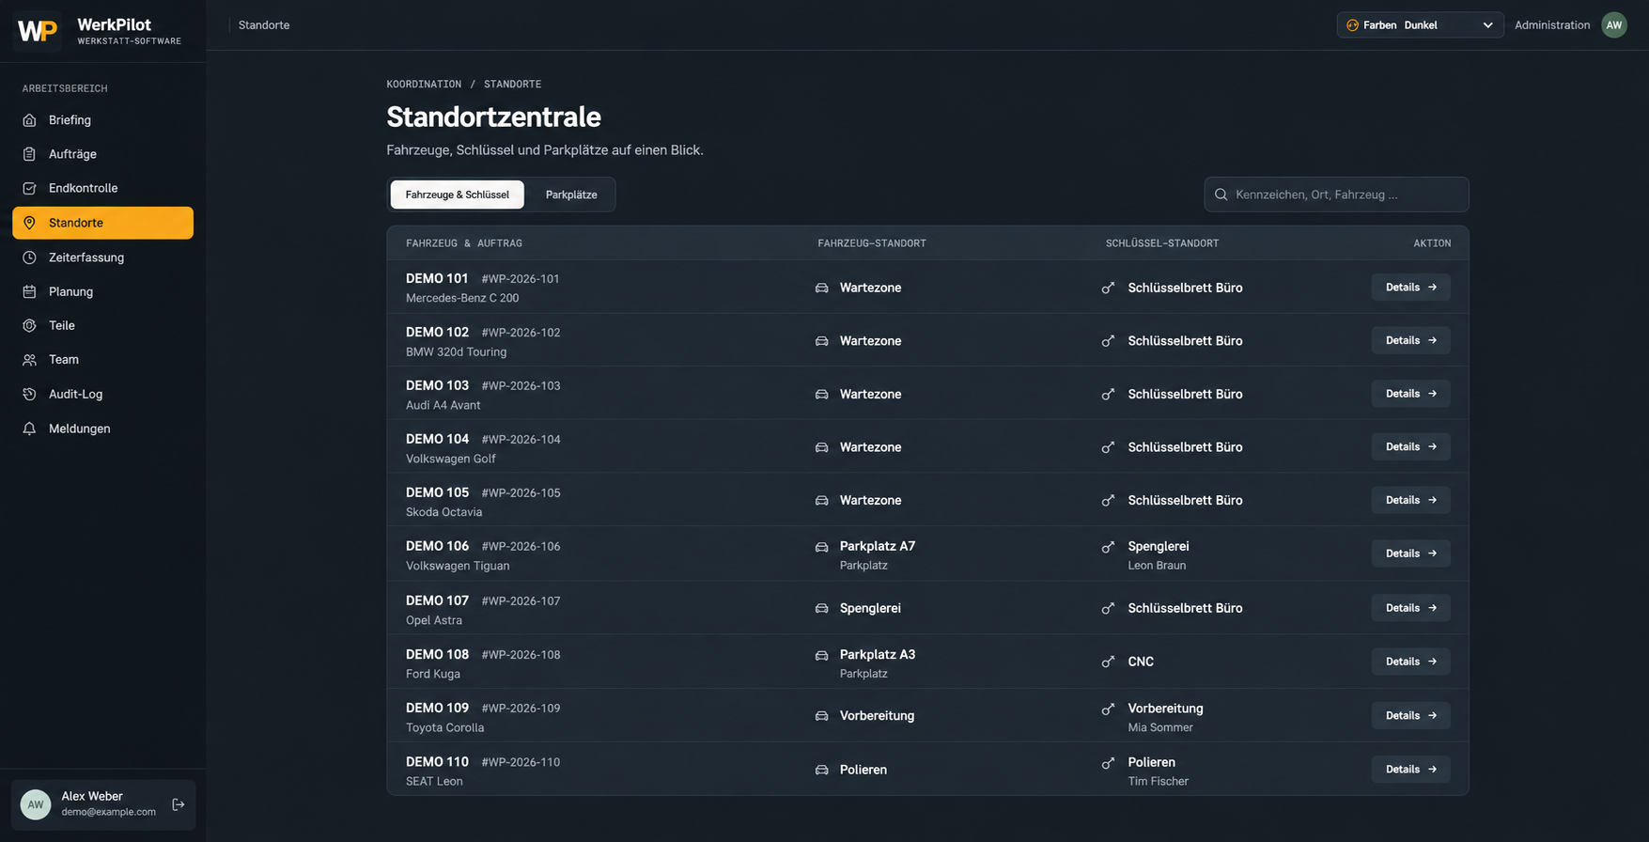The height and width of the screenshot is (842, 1649).
Task: Select the Fahrzeuge & Schlüssel tab
Action: coord(458,195)
